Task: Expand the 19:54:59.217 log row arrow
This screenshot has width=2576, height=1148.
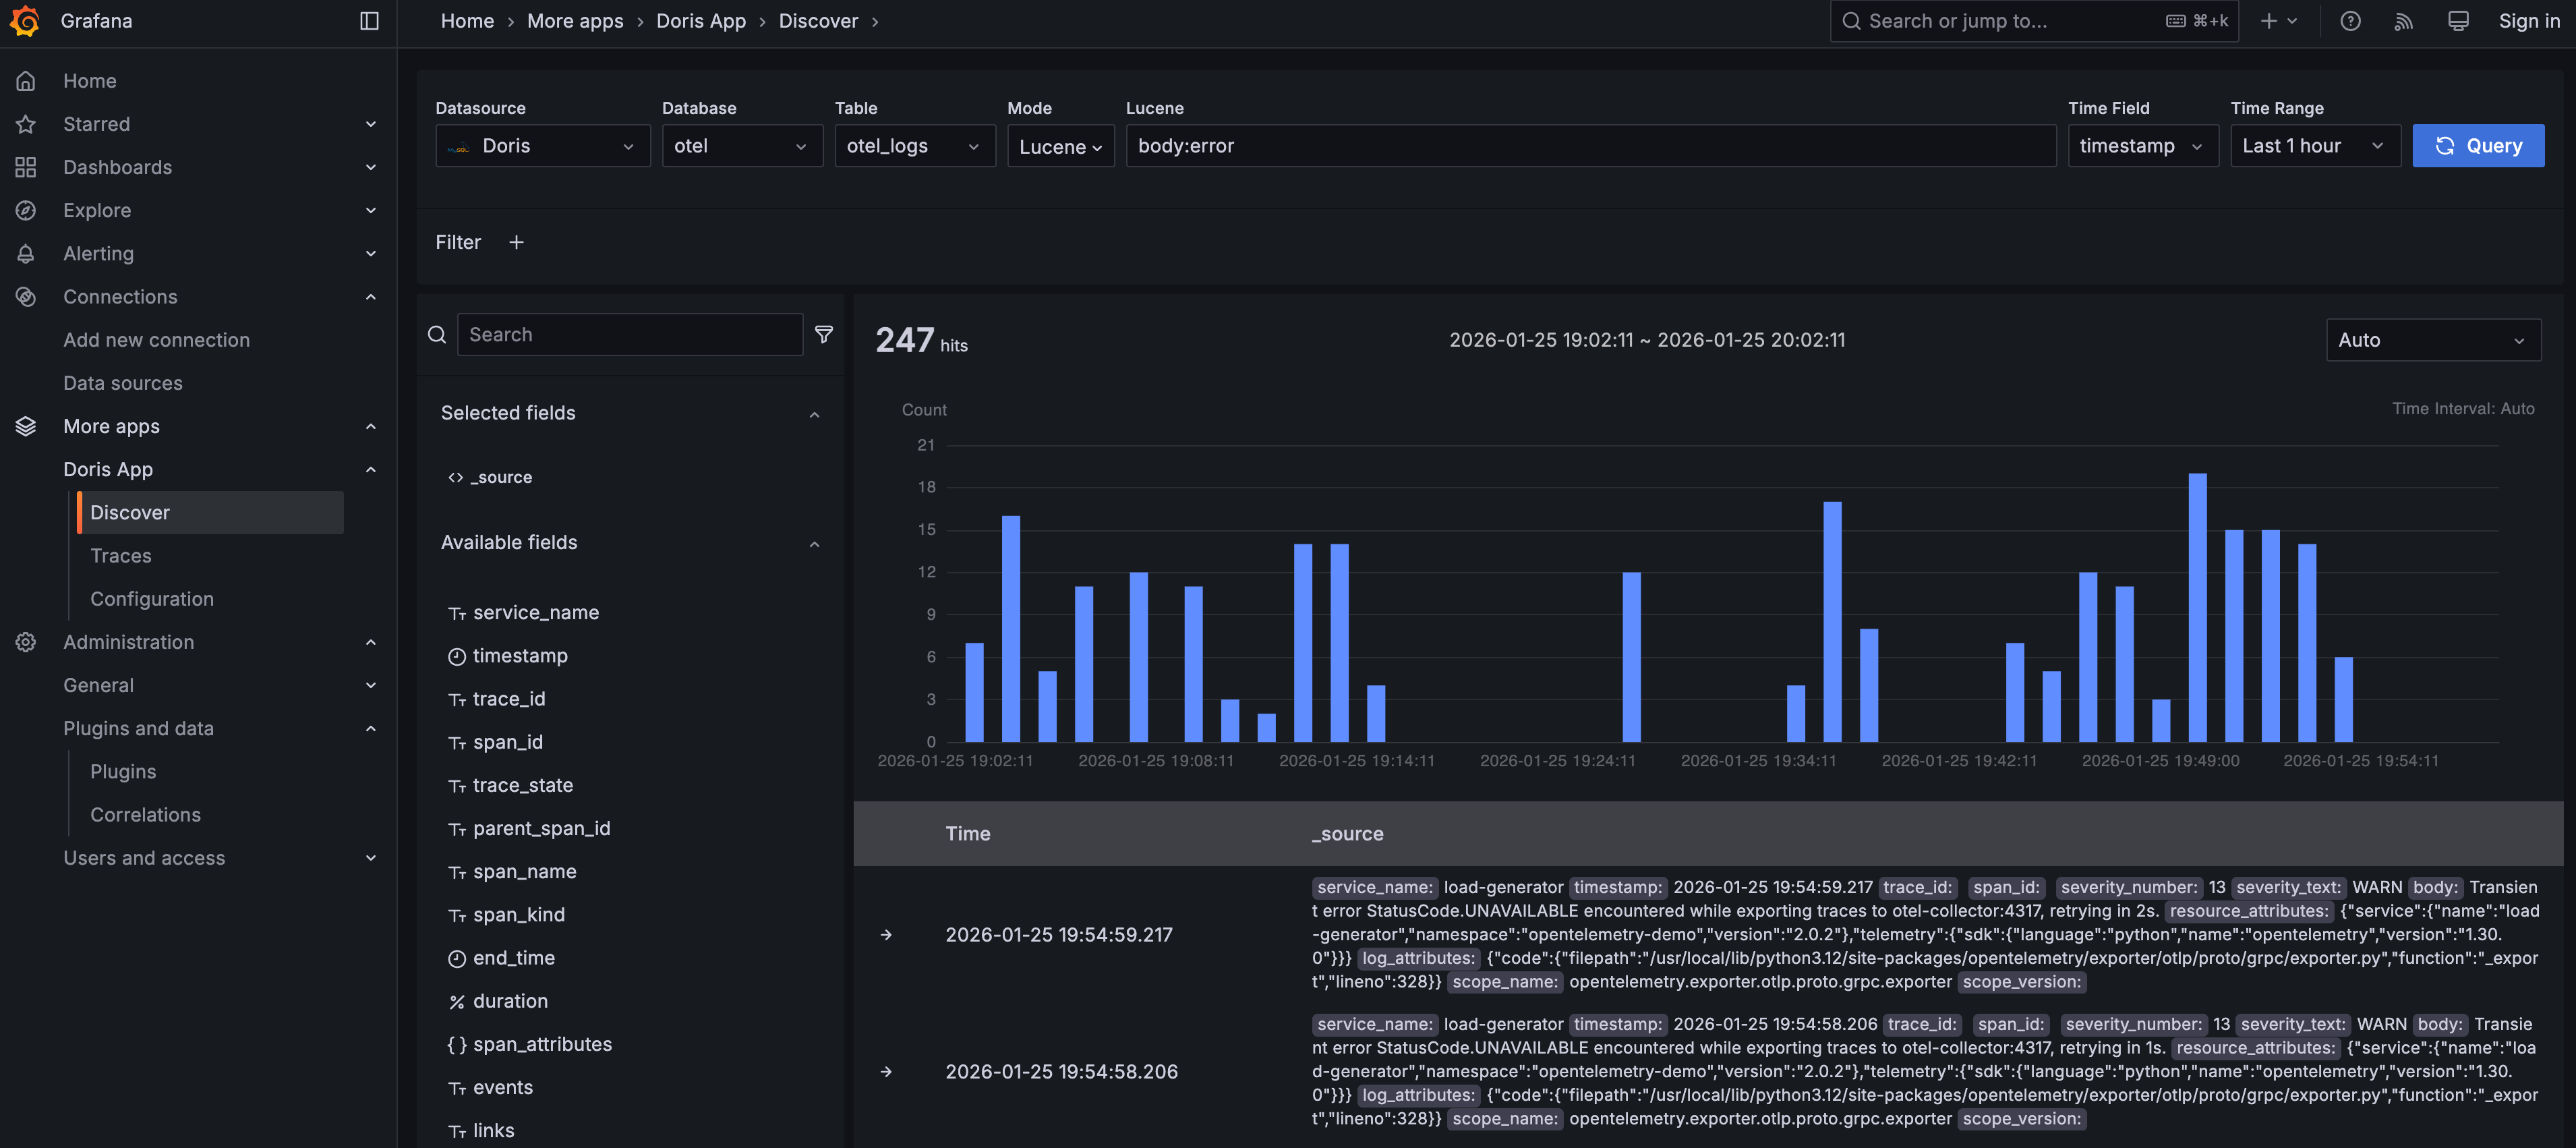Action: click(886, 935)
